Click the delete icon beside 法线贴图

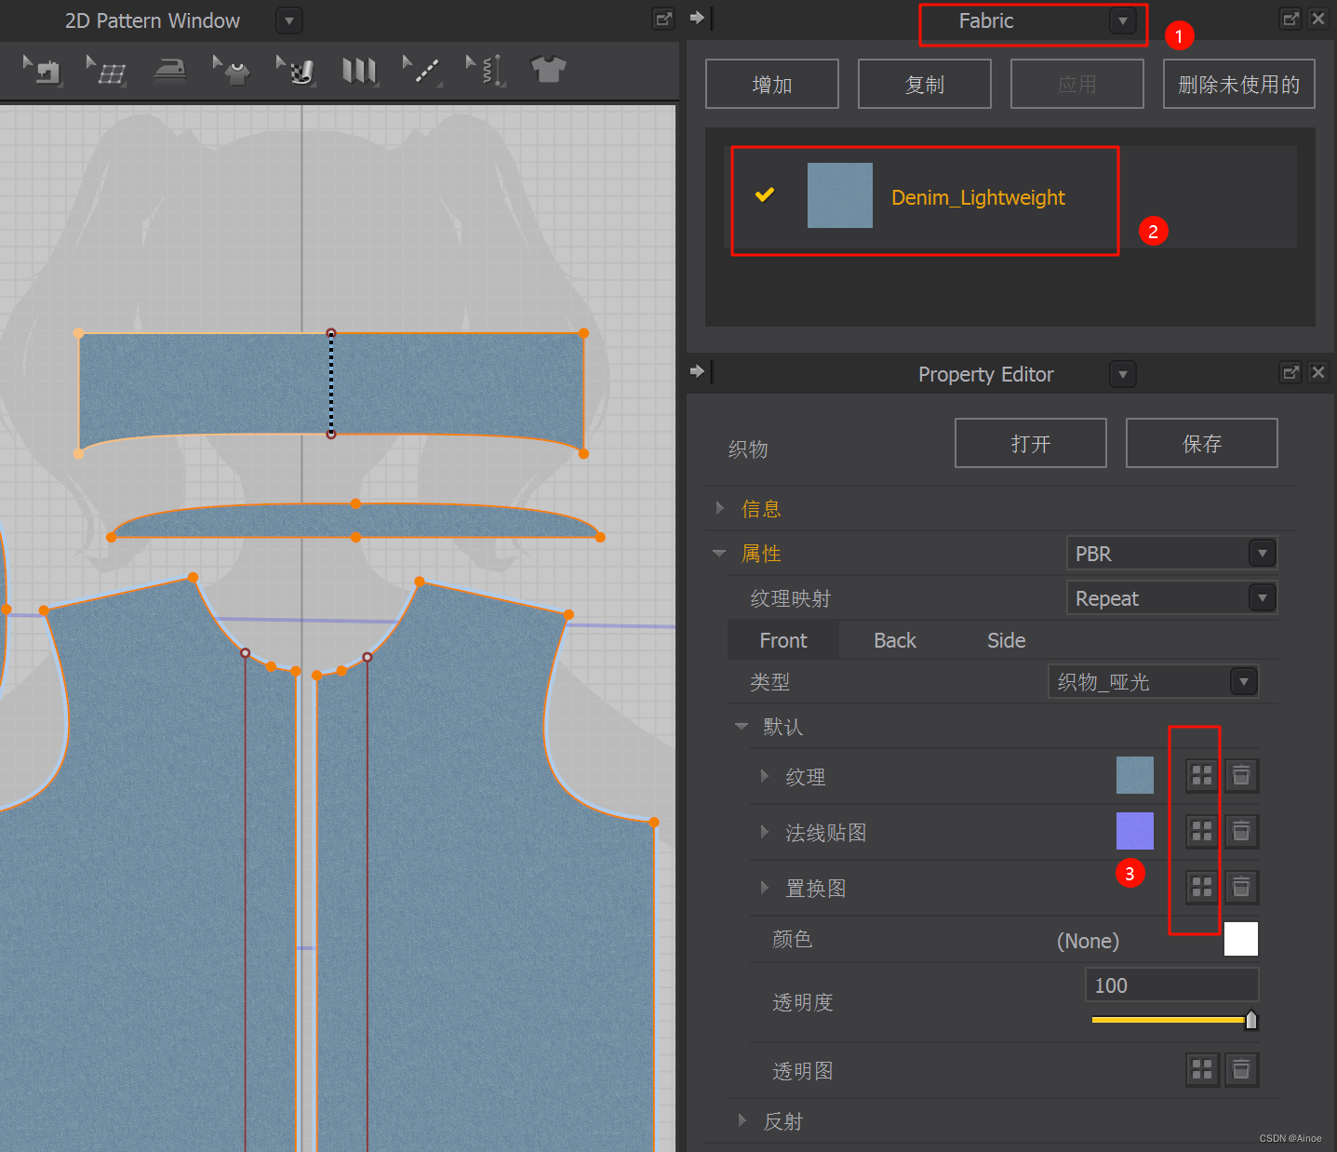pyautogui.click(x=1241, y=831)
